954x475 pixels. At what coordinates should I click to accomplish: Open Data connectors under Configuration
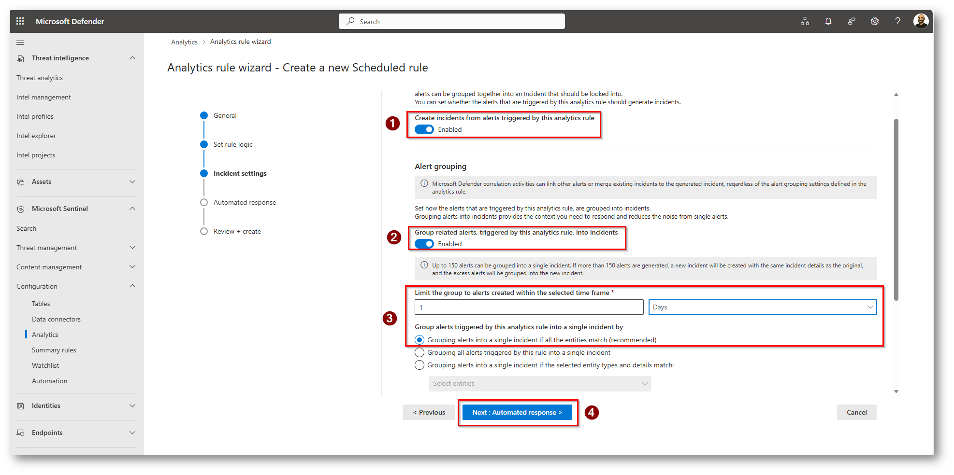point(56,319)
